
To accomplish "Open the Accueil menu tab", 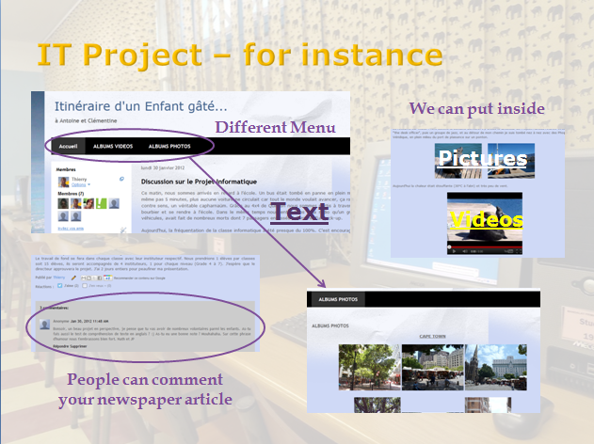I will coord(68,146).
